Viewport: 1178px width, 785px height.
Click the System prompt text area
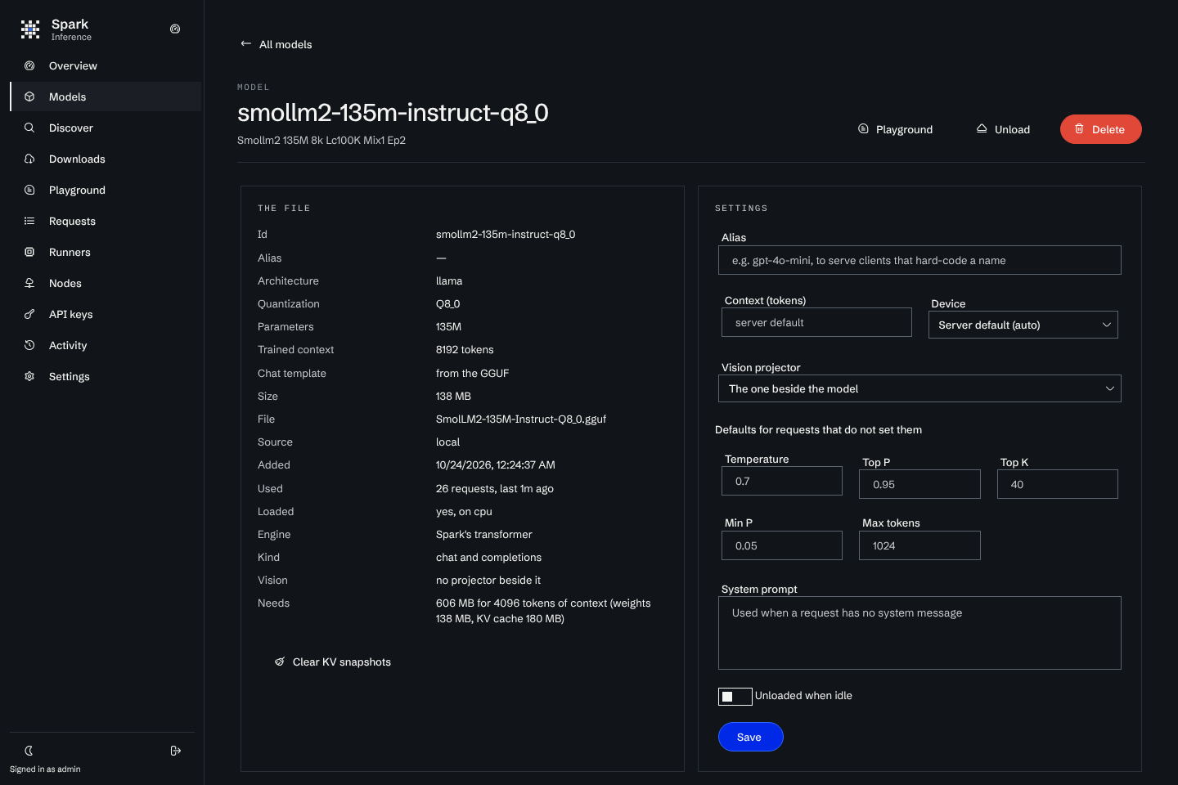coord(919,633)
